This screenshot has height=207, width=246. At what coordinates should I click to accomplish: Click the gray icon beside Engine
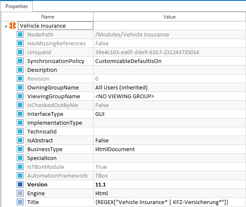click(x=20, y=193)
